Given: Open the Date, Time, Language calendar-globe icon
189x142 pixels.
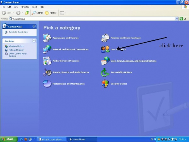Looking at the screenshot, I should [x=105, y=61].
